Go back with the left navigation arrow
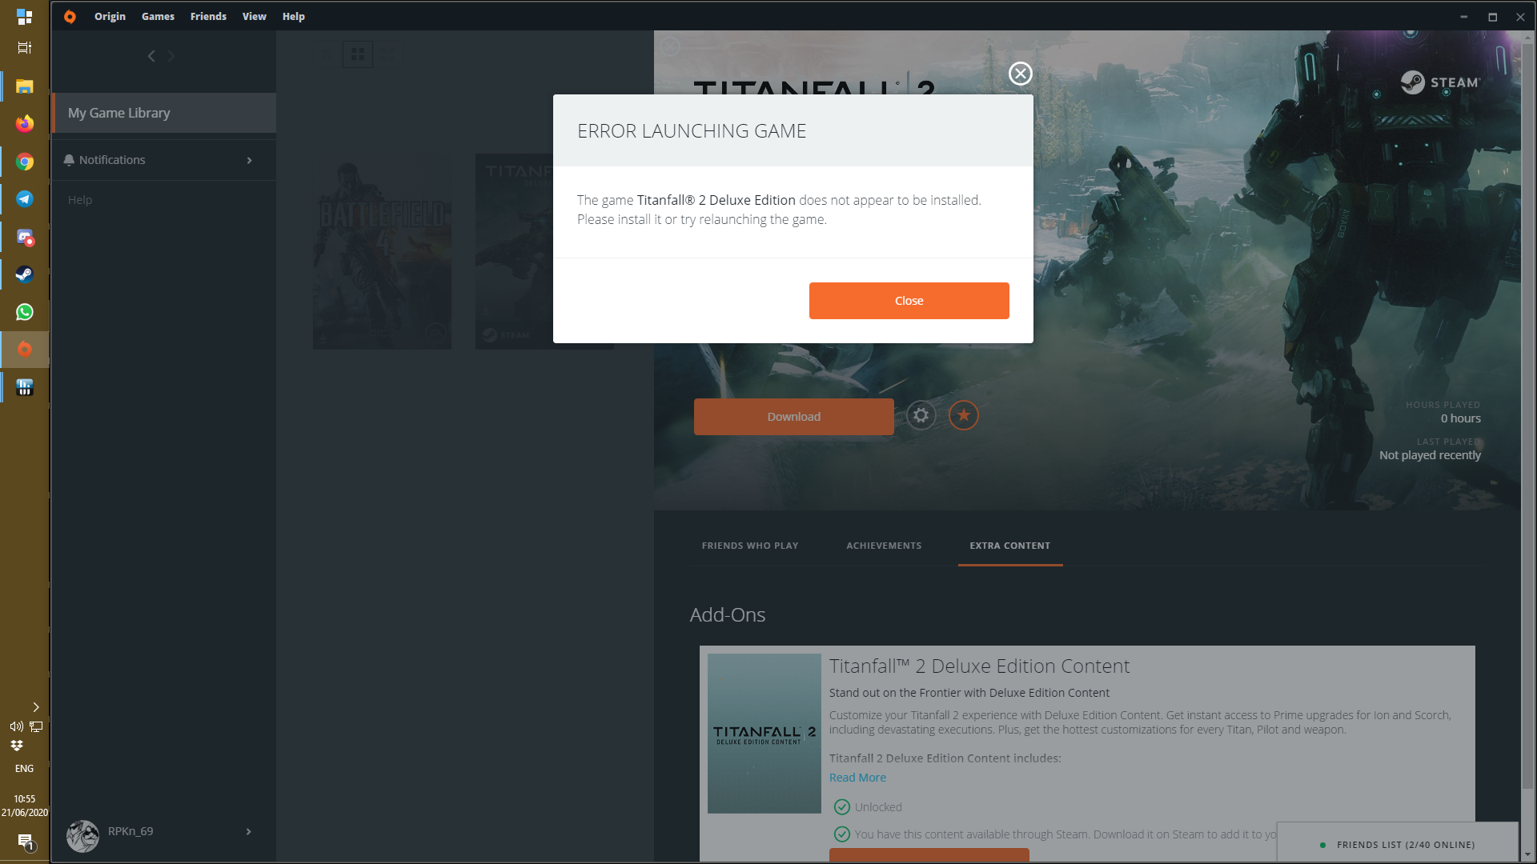This screenshot has width=1537, height=864. click(x=151, y=56)
